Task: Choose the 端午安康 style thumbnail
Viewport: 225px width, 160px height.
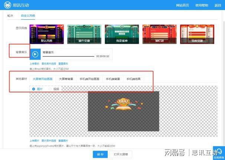Action: point(84,34)
